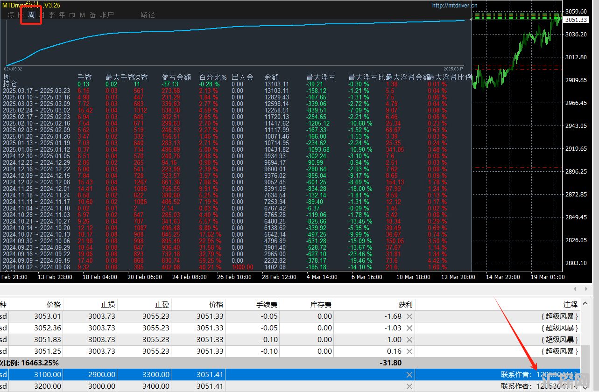Viewport: 599px width, 392px height.
Task: Click the scroll-left arrow above the order table
Action: (x=575, y=289)
